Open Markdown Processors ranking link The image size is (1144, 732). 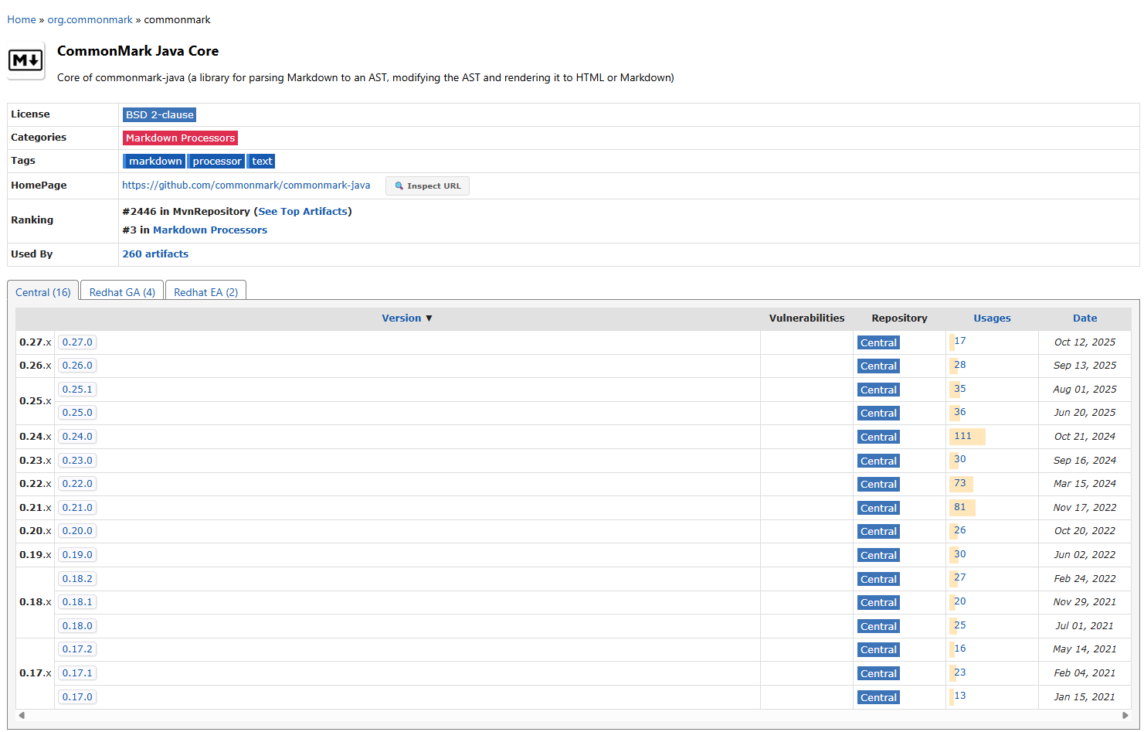(210, 230)
